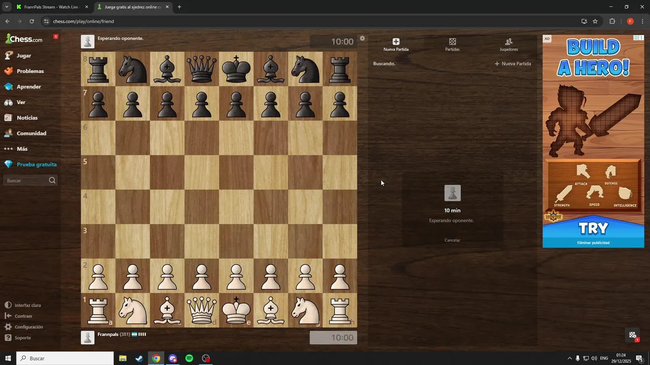Click Eliminar publicidad link
The height and width of the screenshot is (365, 650).
point(593,243)
